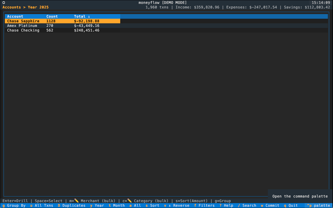Switch to Month time filter
Viewport: 333px width, 208px height.
[117, 205]
